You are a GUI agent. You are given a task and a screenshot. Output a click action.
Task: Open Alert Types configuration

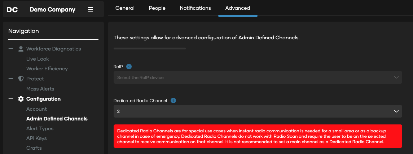click(x=40, y=128)
